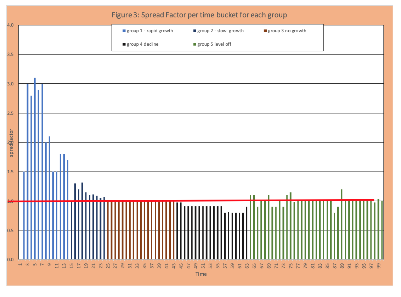The height and width of the screenshot is (297, 401).
Task: Click the 'spred factor' y-axis title
Action: pos(11,143)
